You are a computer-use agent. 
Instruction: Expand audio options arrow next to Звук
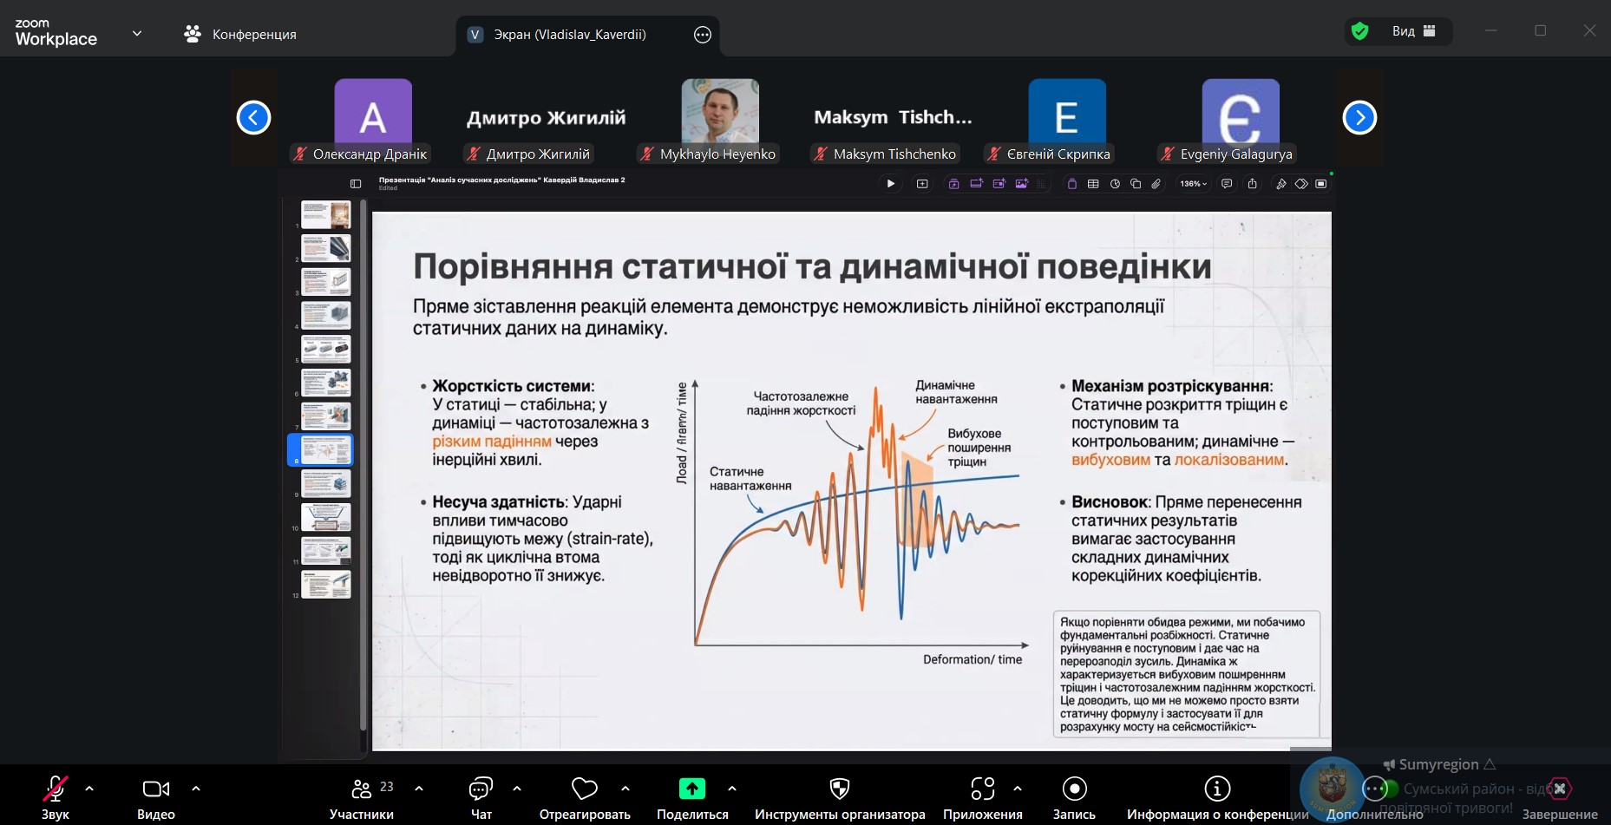pos(89,789)
